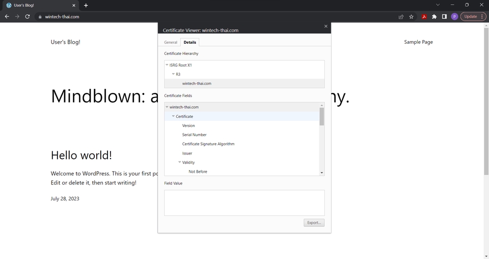Click the July 28, 2023 post date
The width and height of the screenshot is (489, 259).
(65, 199)
